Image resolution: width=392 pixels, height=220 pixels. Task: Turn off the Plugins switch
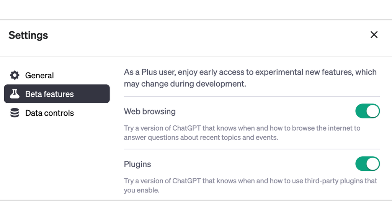(x=367, y=164)
